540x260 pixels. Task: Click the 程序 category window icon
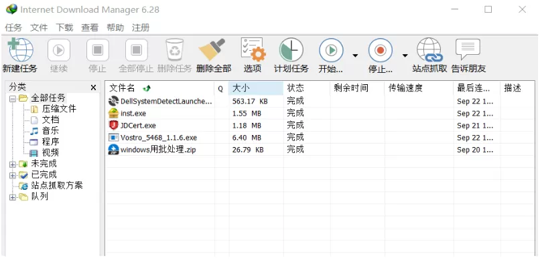[34, 142]
